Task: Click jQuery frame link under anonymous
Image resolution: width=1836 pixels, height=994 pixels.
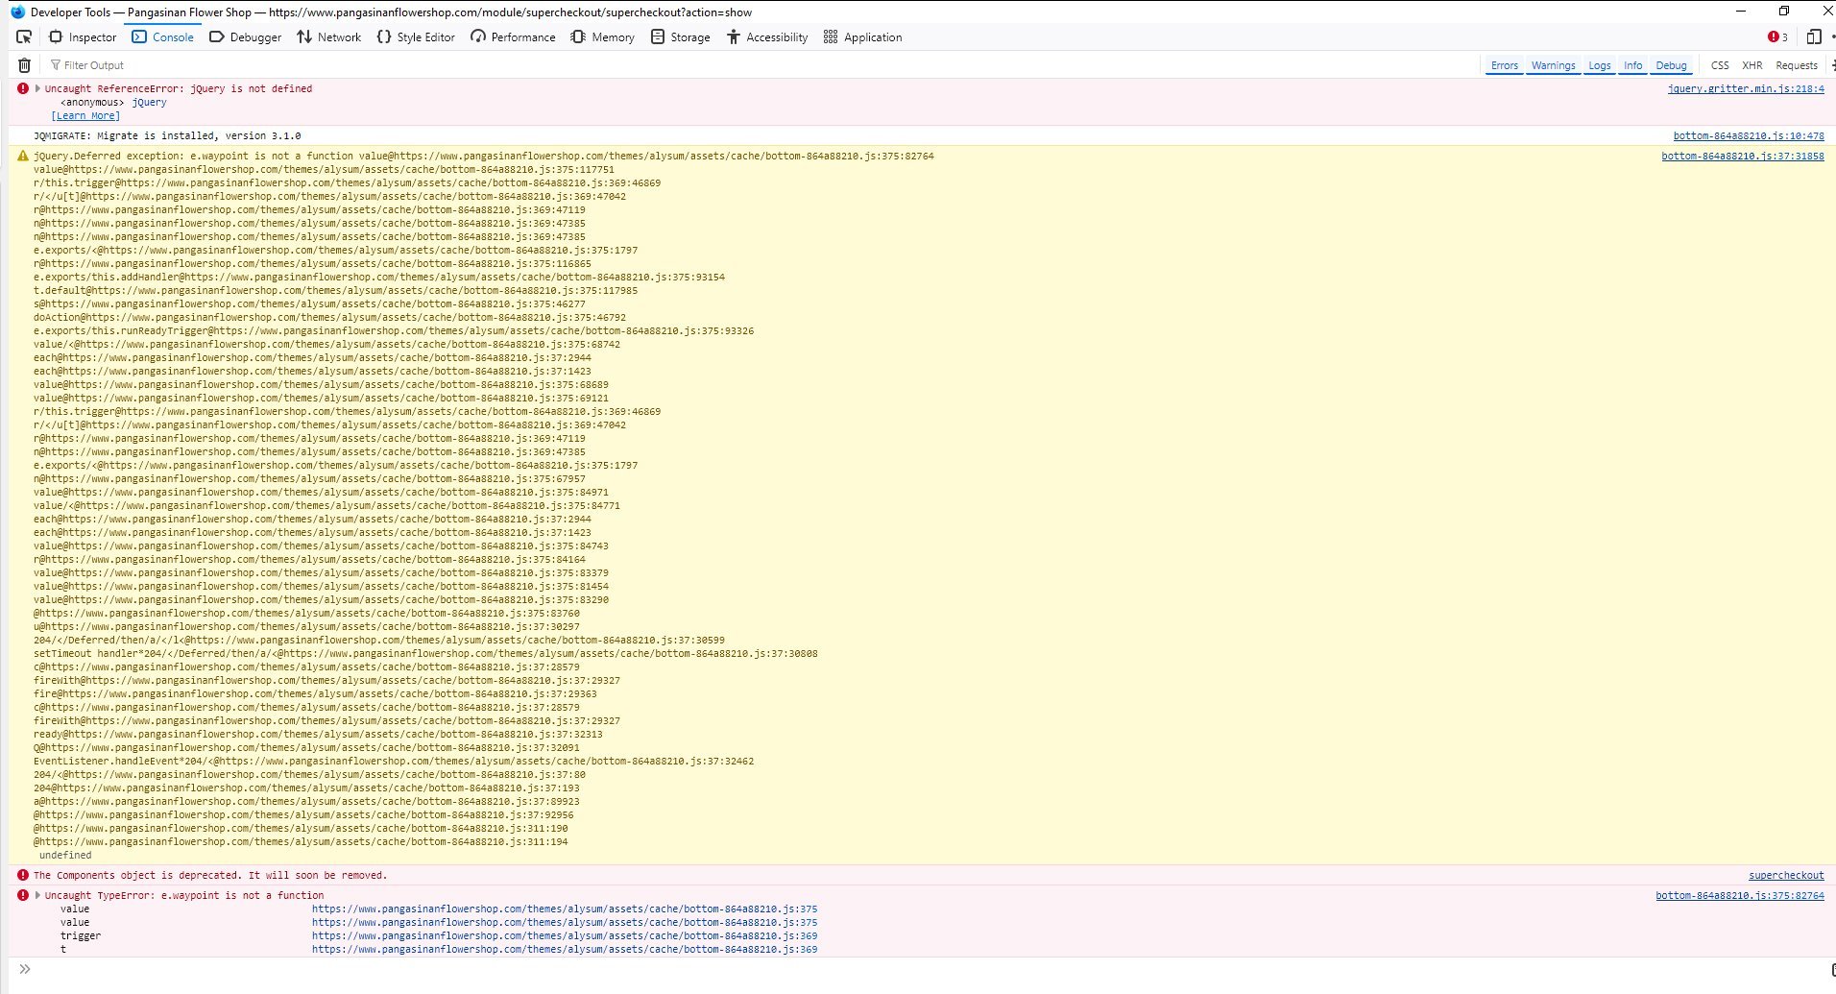Action: click(149, 102)
